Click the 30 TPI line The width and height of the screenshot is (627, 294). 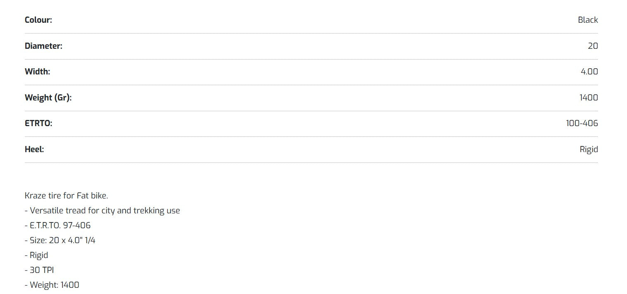[39, 270]
